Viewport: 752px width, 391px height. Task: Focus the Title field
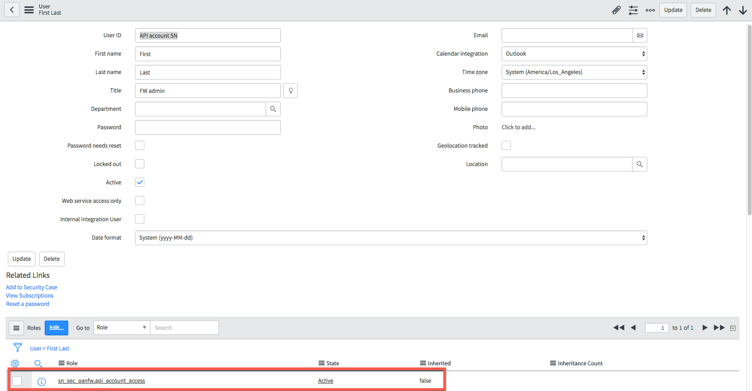(x=208, y=91)
